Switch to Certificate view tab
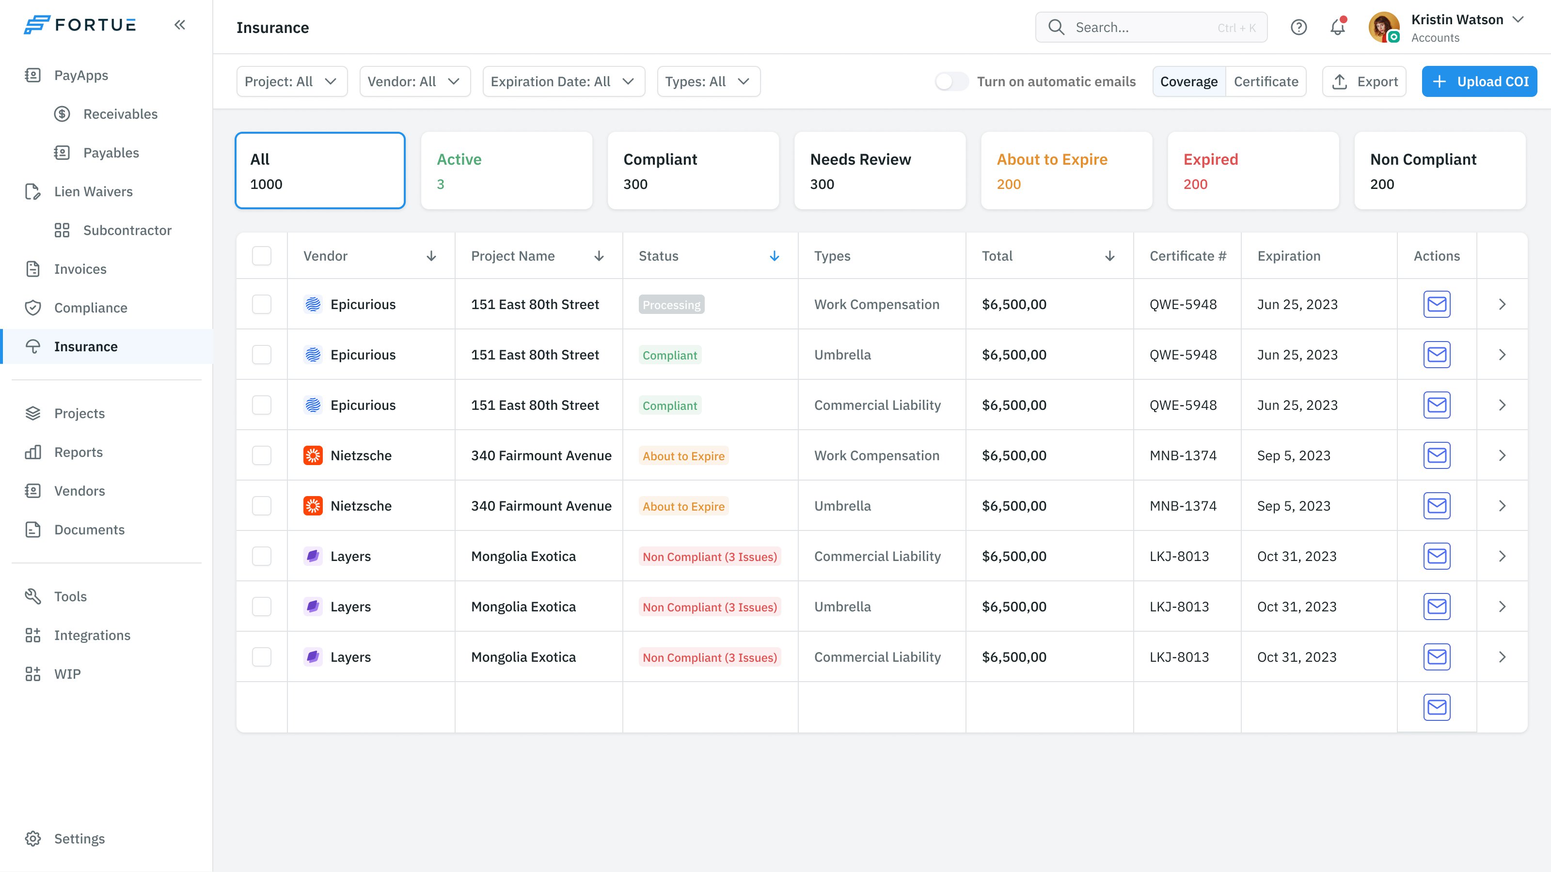Viewport: 1551px width, 872px height. tap(1266, 81)
